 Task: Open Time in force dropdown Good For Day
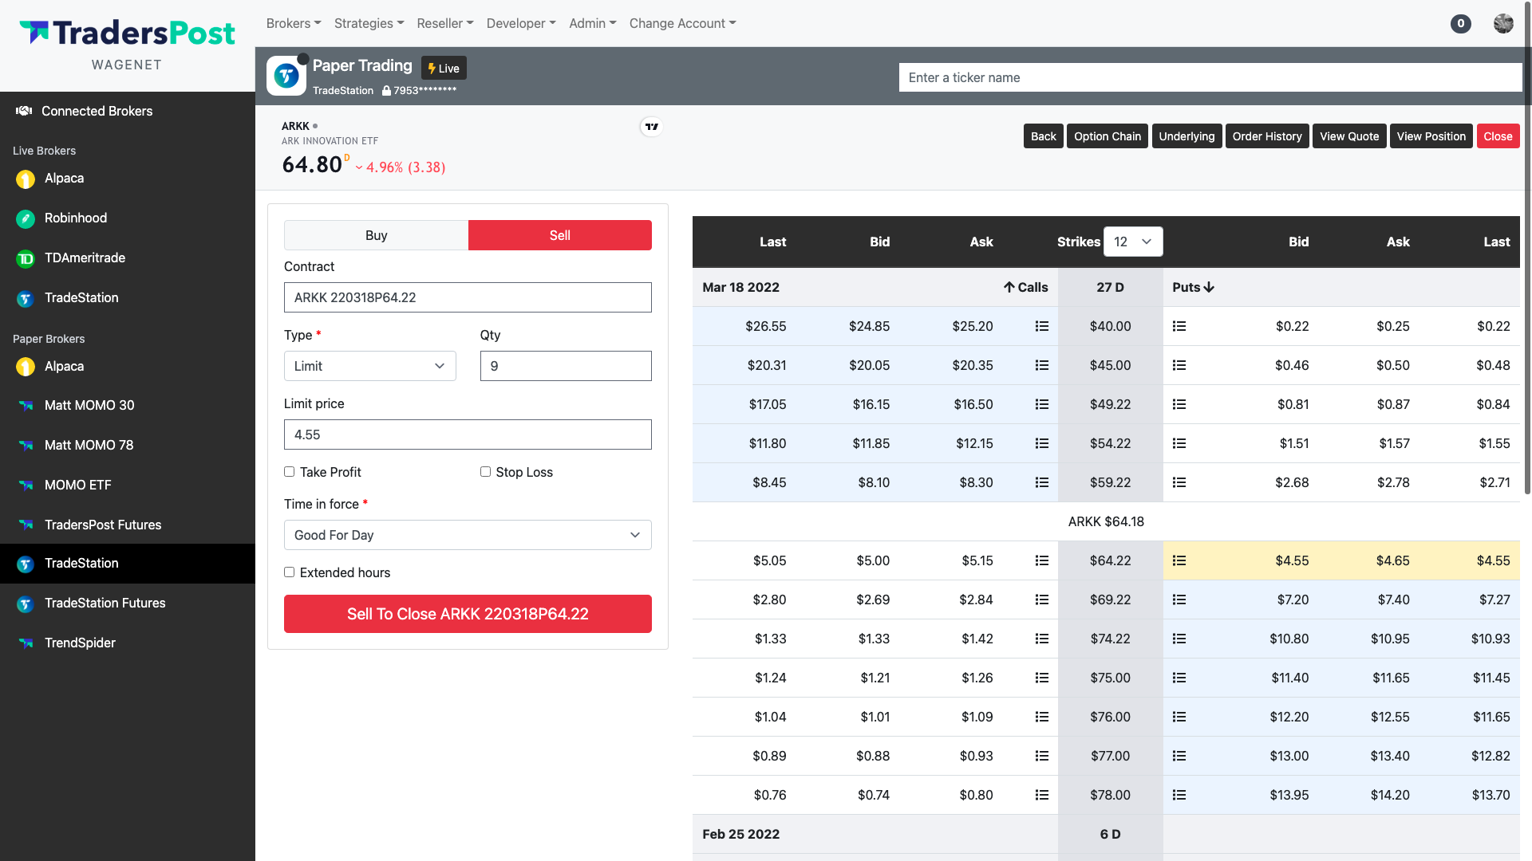[468, 535]
